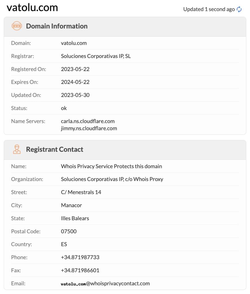Click the registrar name Soluciones Corporativas IP, SL
250x294 pixels.
(x=96, y=56)
